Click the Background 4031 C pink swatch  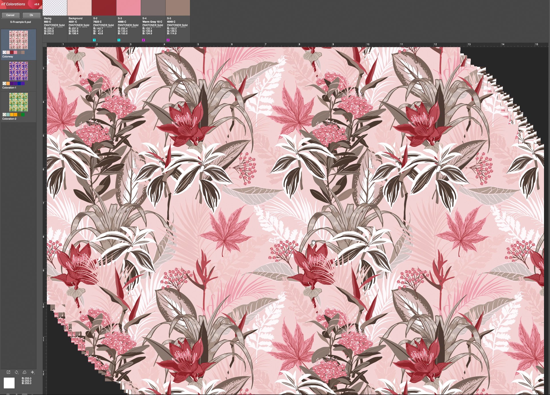[79, 8]
